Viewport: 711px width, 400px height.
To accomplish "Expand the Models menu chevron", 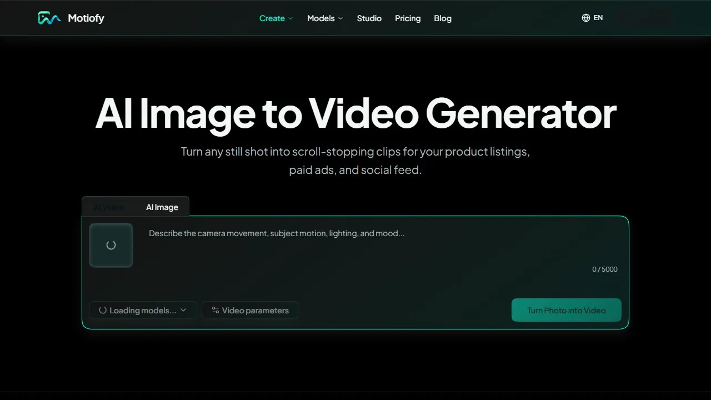I will (x=341, y=18).
